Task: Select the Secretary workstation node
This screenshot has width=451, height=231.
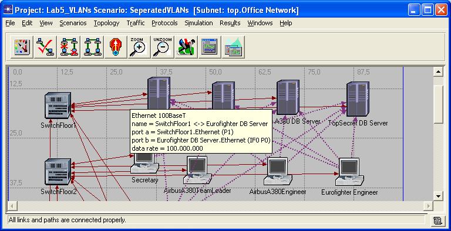Action: tap(144, 164)
